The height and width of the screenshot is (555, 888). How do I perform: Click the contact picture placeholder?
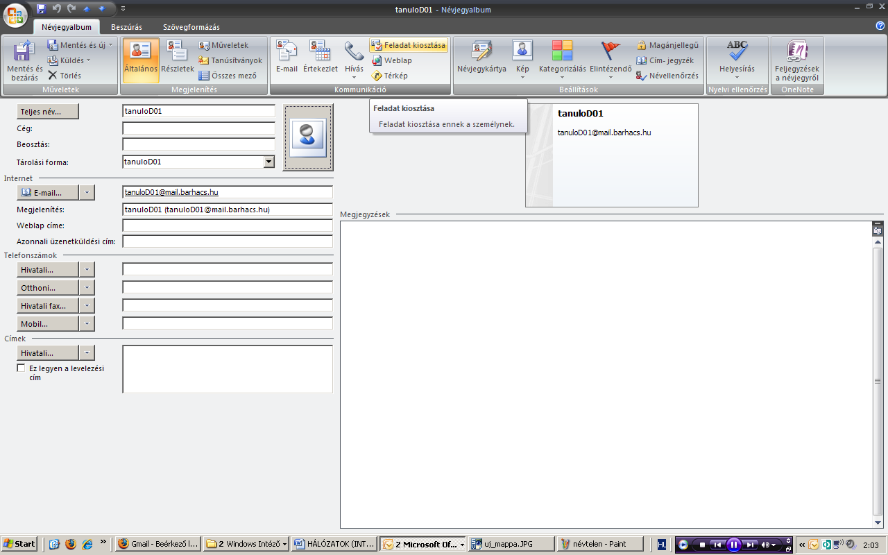coord(308,137)
